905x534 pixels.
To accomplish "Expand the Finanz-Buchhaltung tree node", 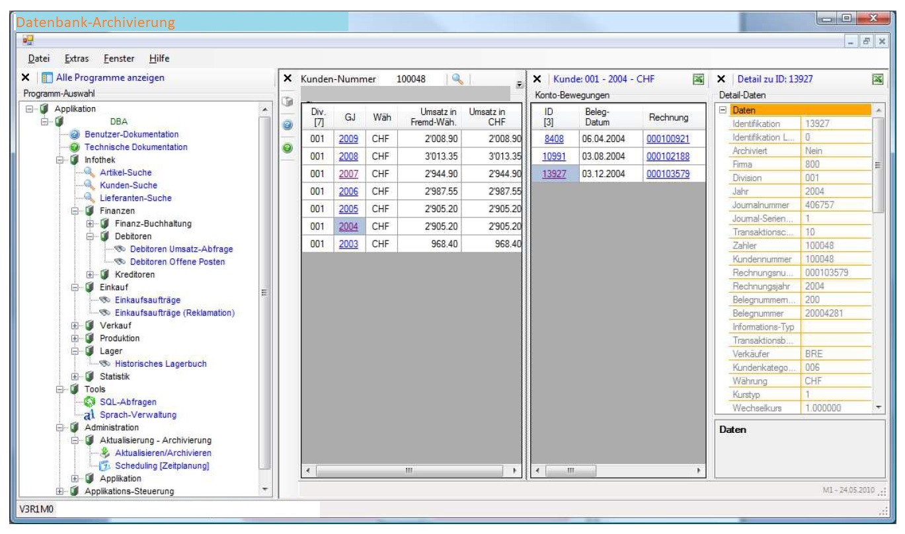I will click(x=90, y=223).
